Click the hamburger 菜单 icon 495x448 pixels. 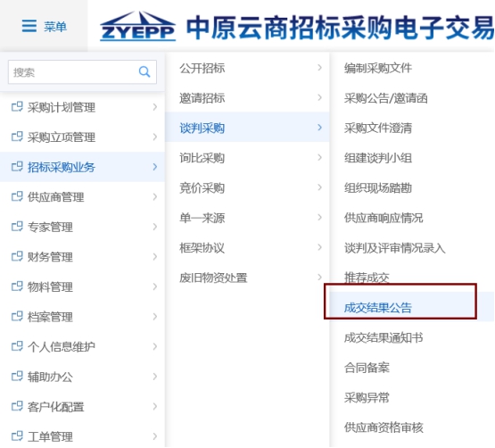click(x=29, y=26)
